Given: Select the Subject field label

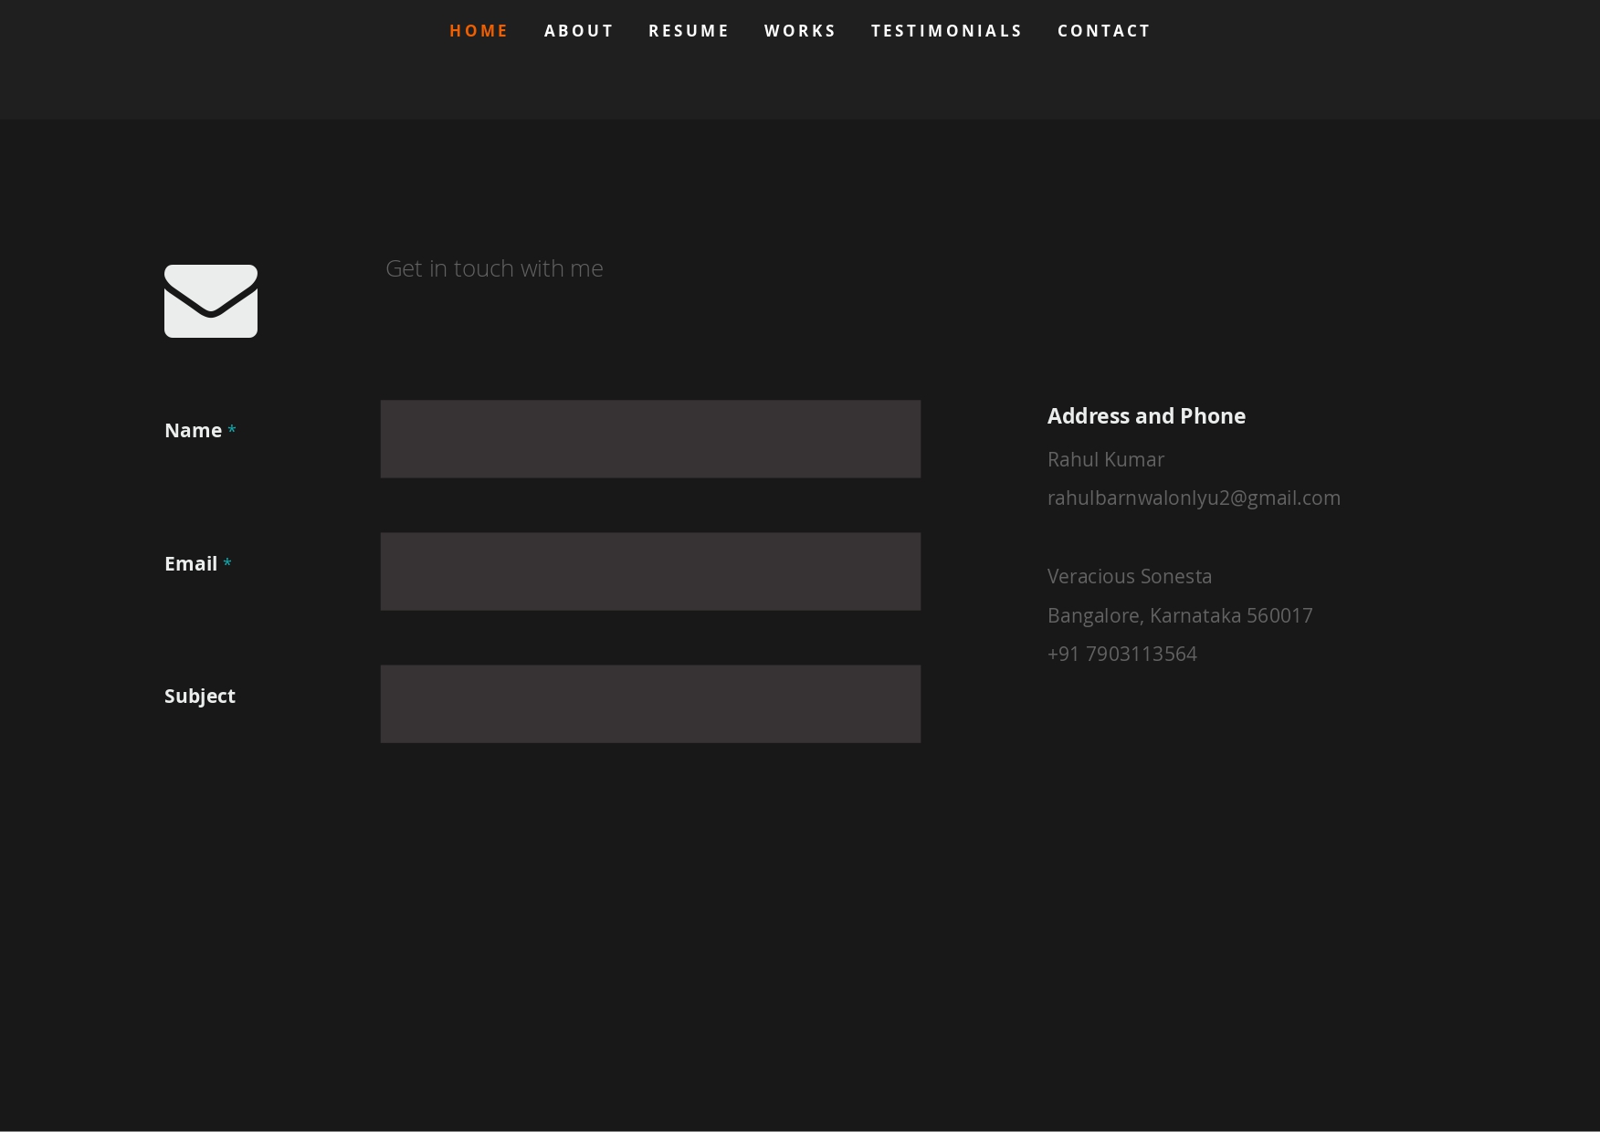Looking at the screenshot, I should coord(199,696).
